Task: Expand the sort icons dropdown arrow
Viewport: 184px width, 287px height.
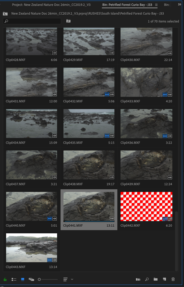Action: [72, 279]
